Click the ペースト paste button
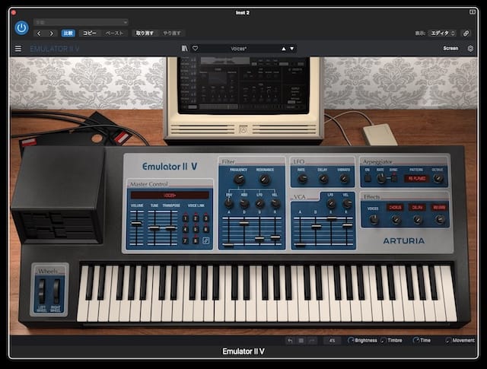The width and height of the screenshot is (487, 369). [x=115, y=33]
